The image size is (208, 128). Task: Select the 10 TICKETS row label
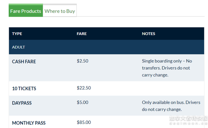[x=24, y=88]
